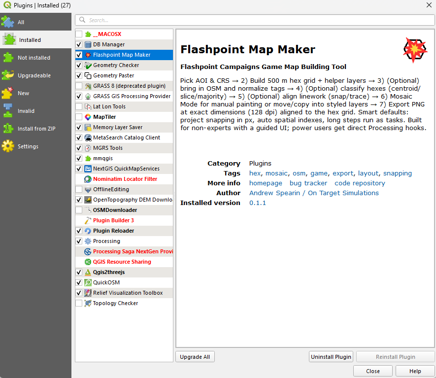The image size is (436, 378).
Task: Click the QuickOSM plugin icon
Action: click(x=88, y=282)
